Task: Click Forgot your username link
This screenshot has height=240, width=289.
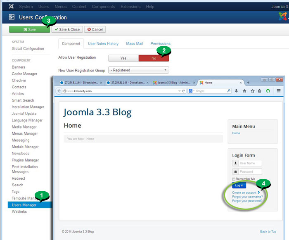Action: click(248, 197)
